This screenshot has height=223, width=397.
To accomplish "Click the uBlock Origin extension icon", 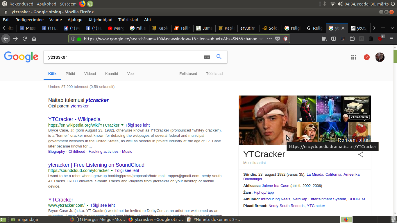I will (x=380, y=38).
